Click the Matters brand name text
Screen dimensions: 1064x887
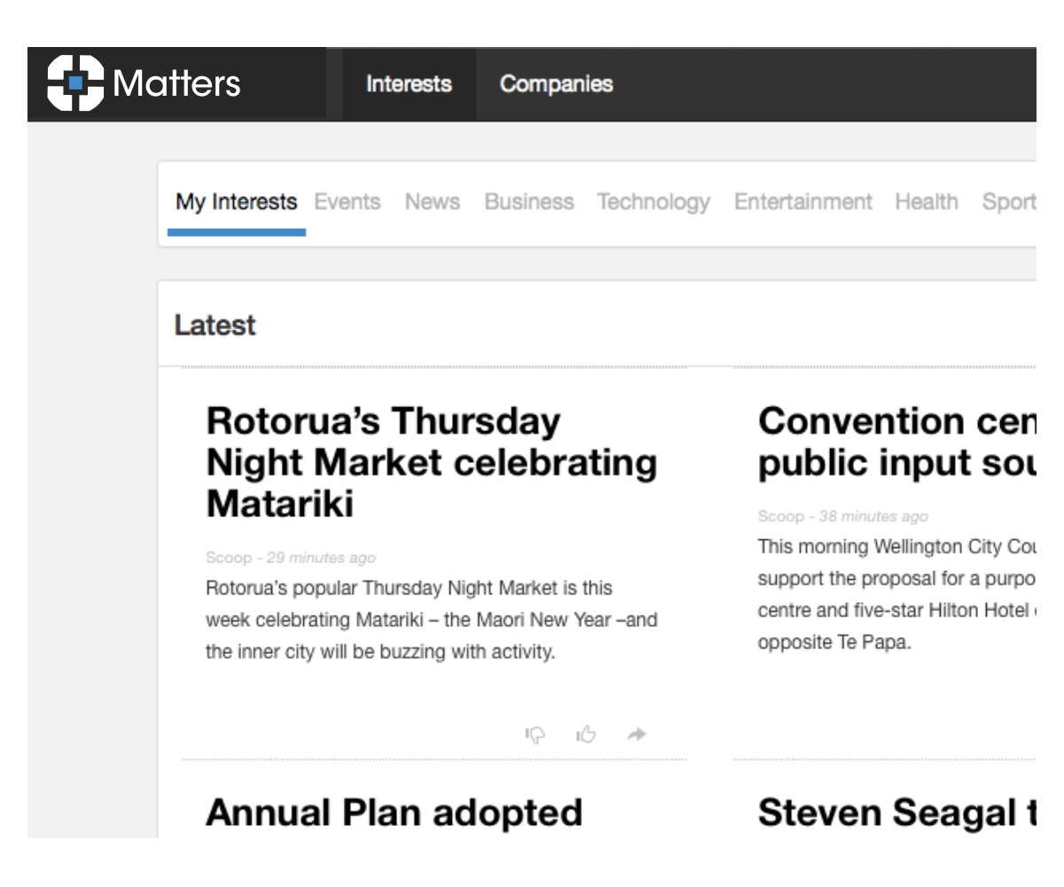point(177,84)
